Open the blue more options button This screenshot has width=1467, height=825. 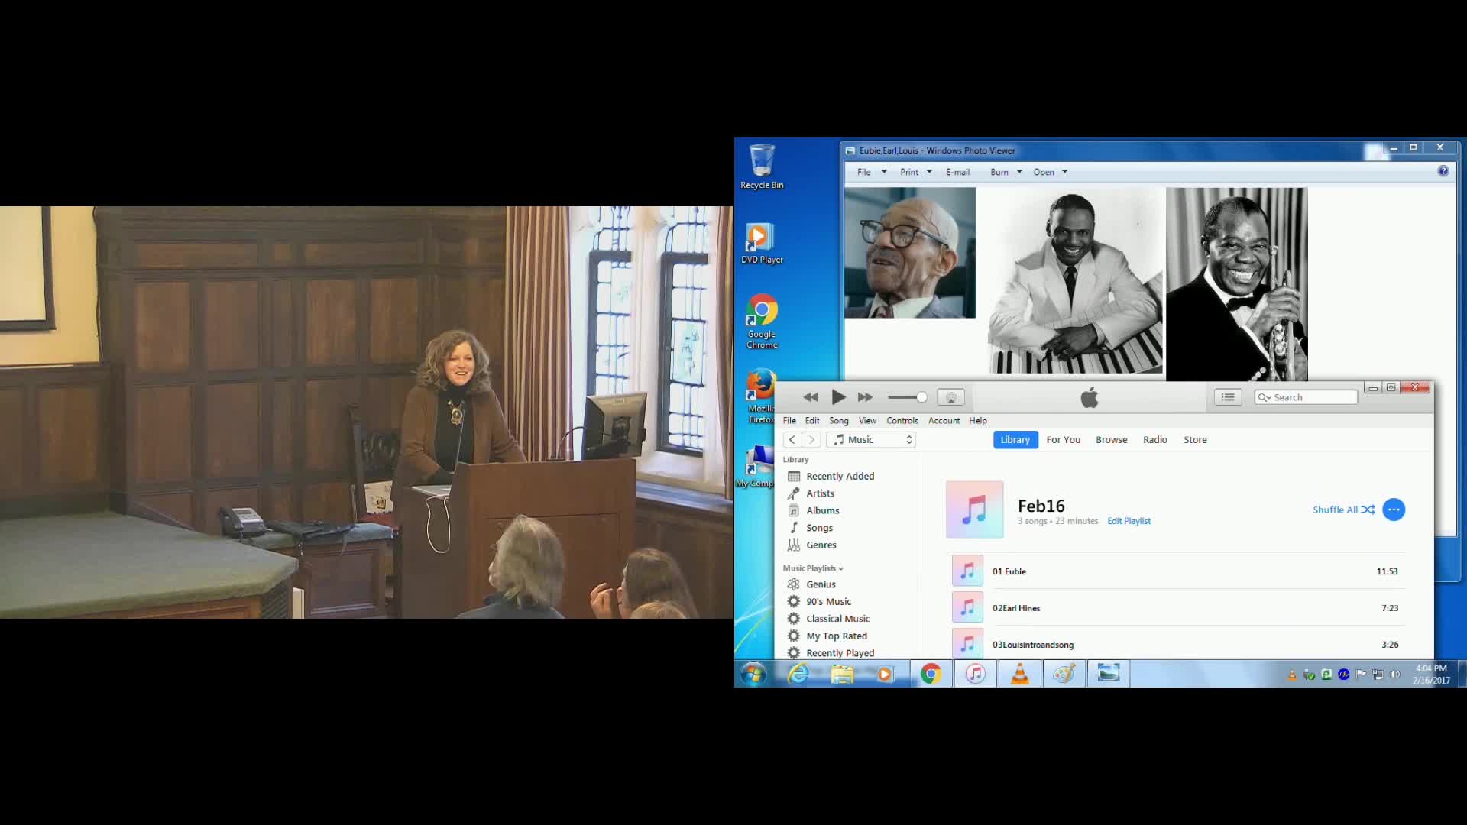point(1394,510)
